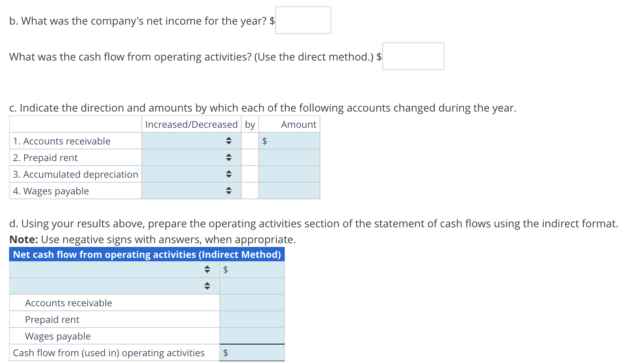Click the sort arrows icon beside Prepaid rent row
Screen dimensions: 624x363
228,157
